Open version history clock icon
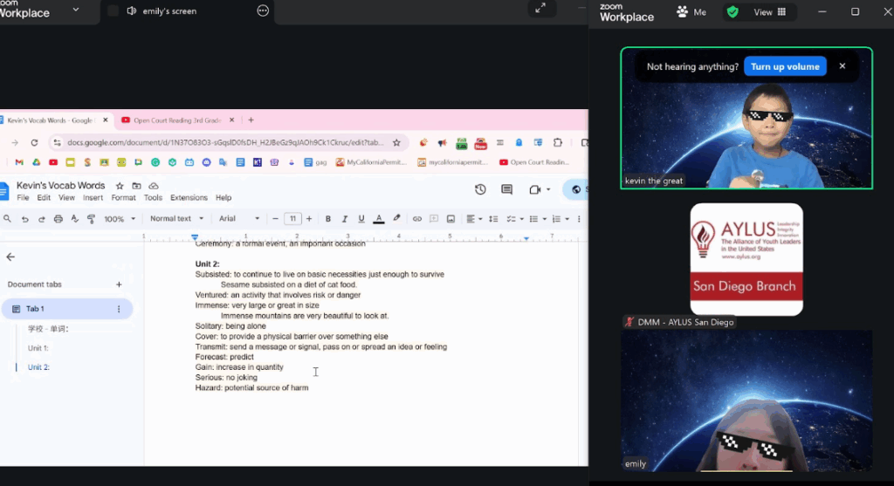 point(480,189)
